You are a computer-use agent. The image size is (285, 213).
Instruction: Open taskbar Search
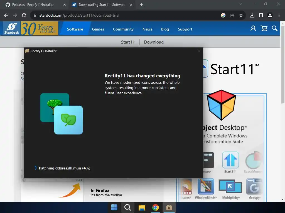tap(127, 207)
